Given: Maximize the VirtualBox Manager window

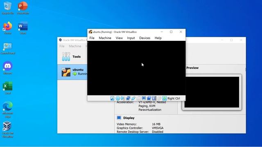Looking at the screenshot, I should (x=231, y=40).
